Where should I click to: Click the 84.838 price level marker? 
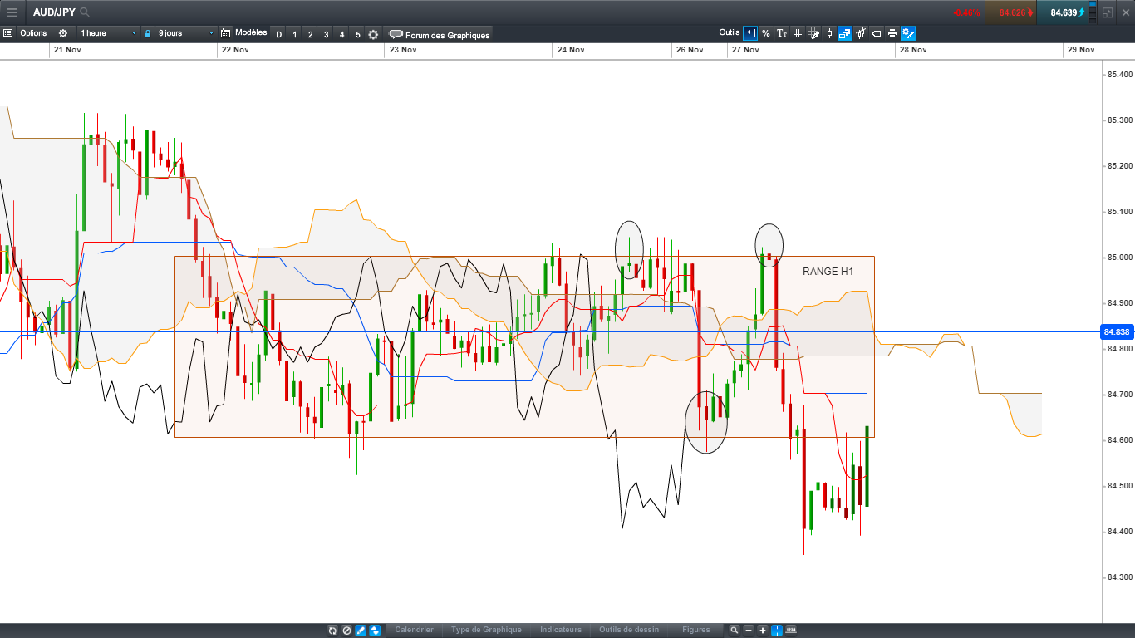(x=1118, y=332)
